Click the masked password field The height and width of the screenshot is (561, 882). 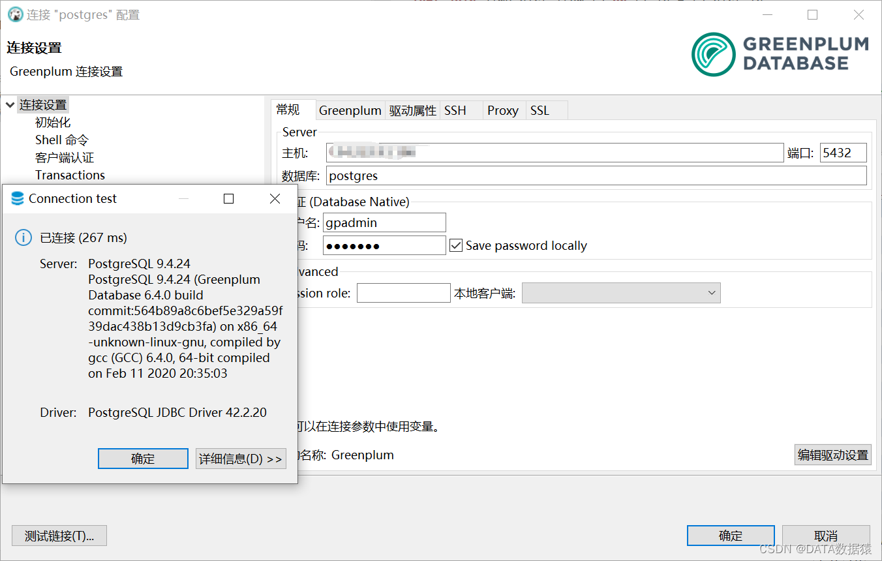pos(384,245)
